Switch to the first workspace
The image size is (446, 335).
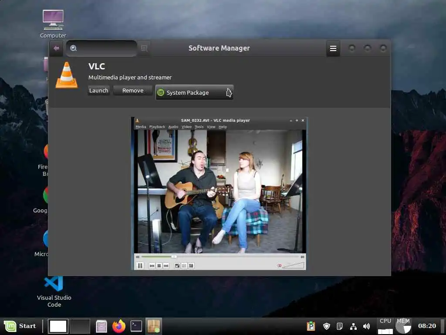click(x=58, y=326)
